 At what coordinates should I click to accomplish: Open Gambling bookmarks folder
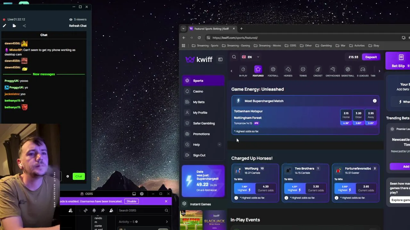[x=324, y=46]
